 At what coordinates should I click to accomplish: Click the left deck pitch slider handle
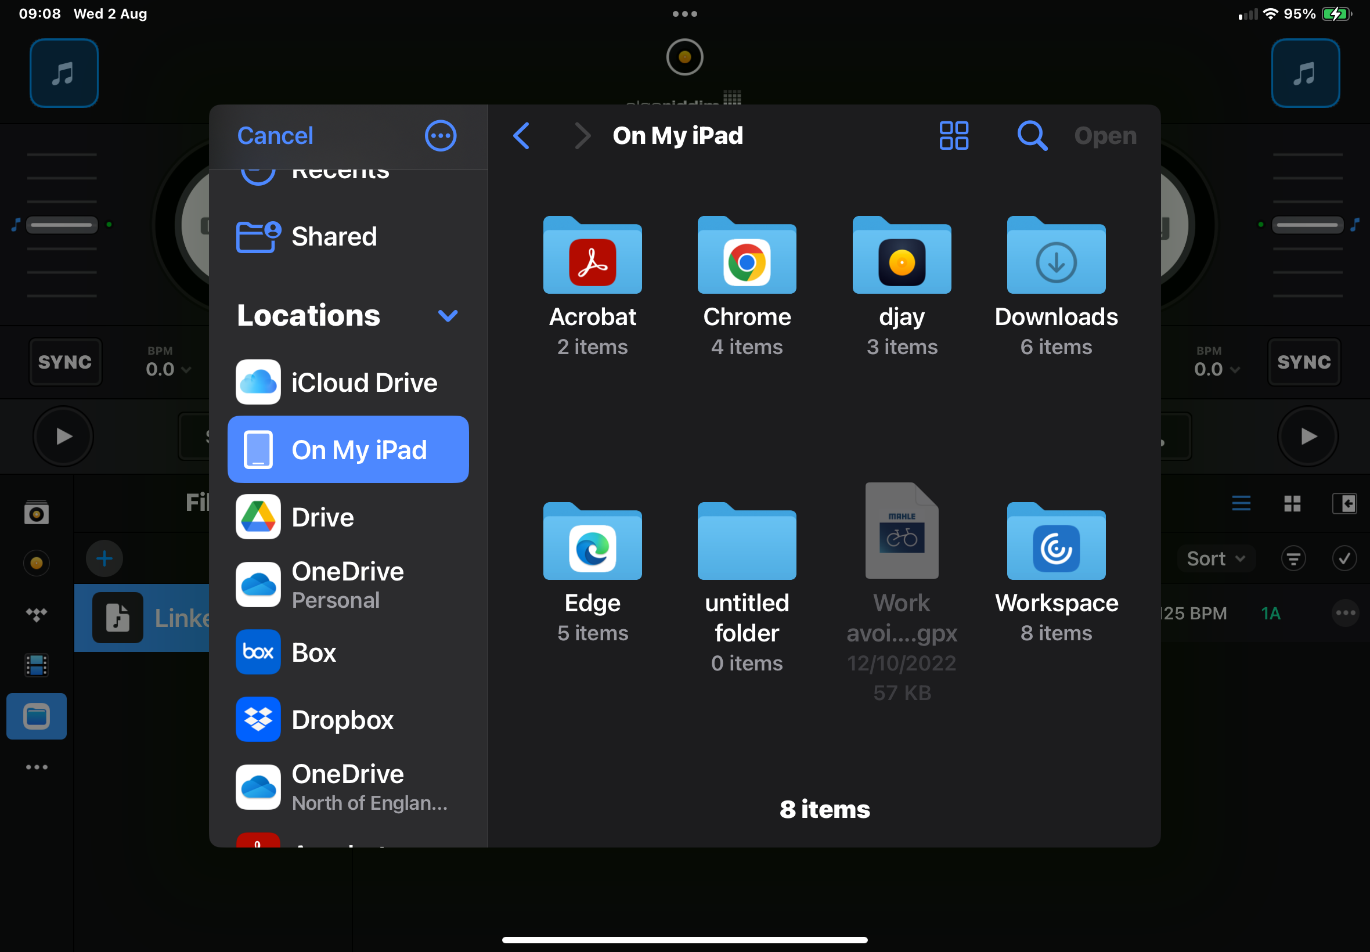point(62,225)
